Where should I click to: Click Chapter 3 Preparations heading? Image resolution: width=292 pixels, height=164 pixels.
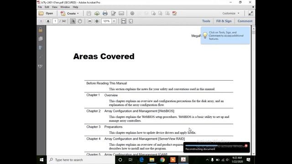pyautogui.click(x=104, y=127)
